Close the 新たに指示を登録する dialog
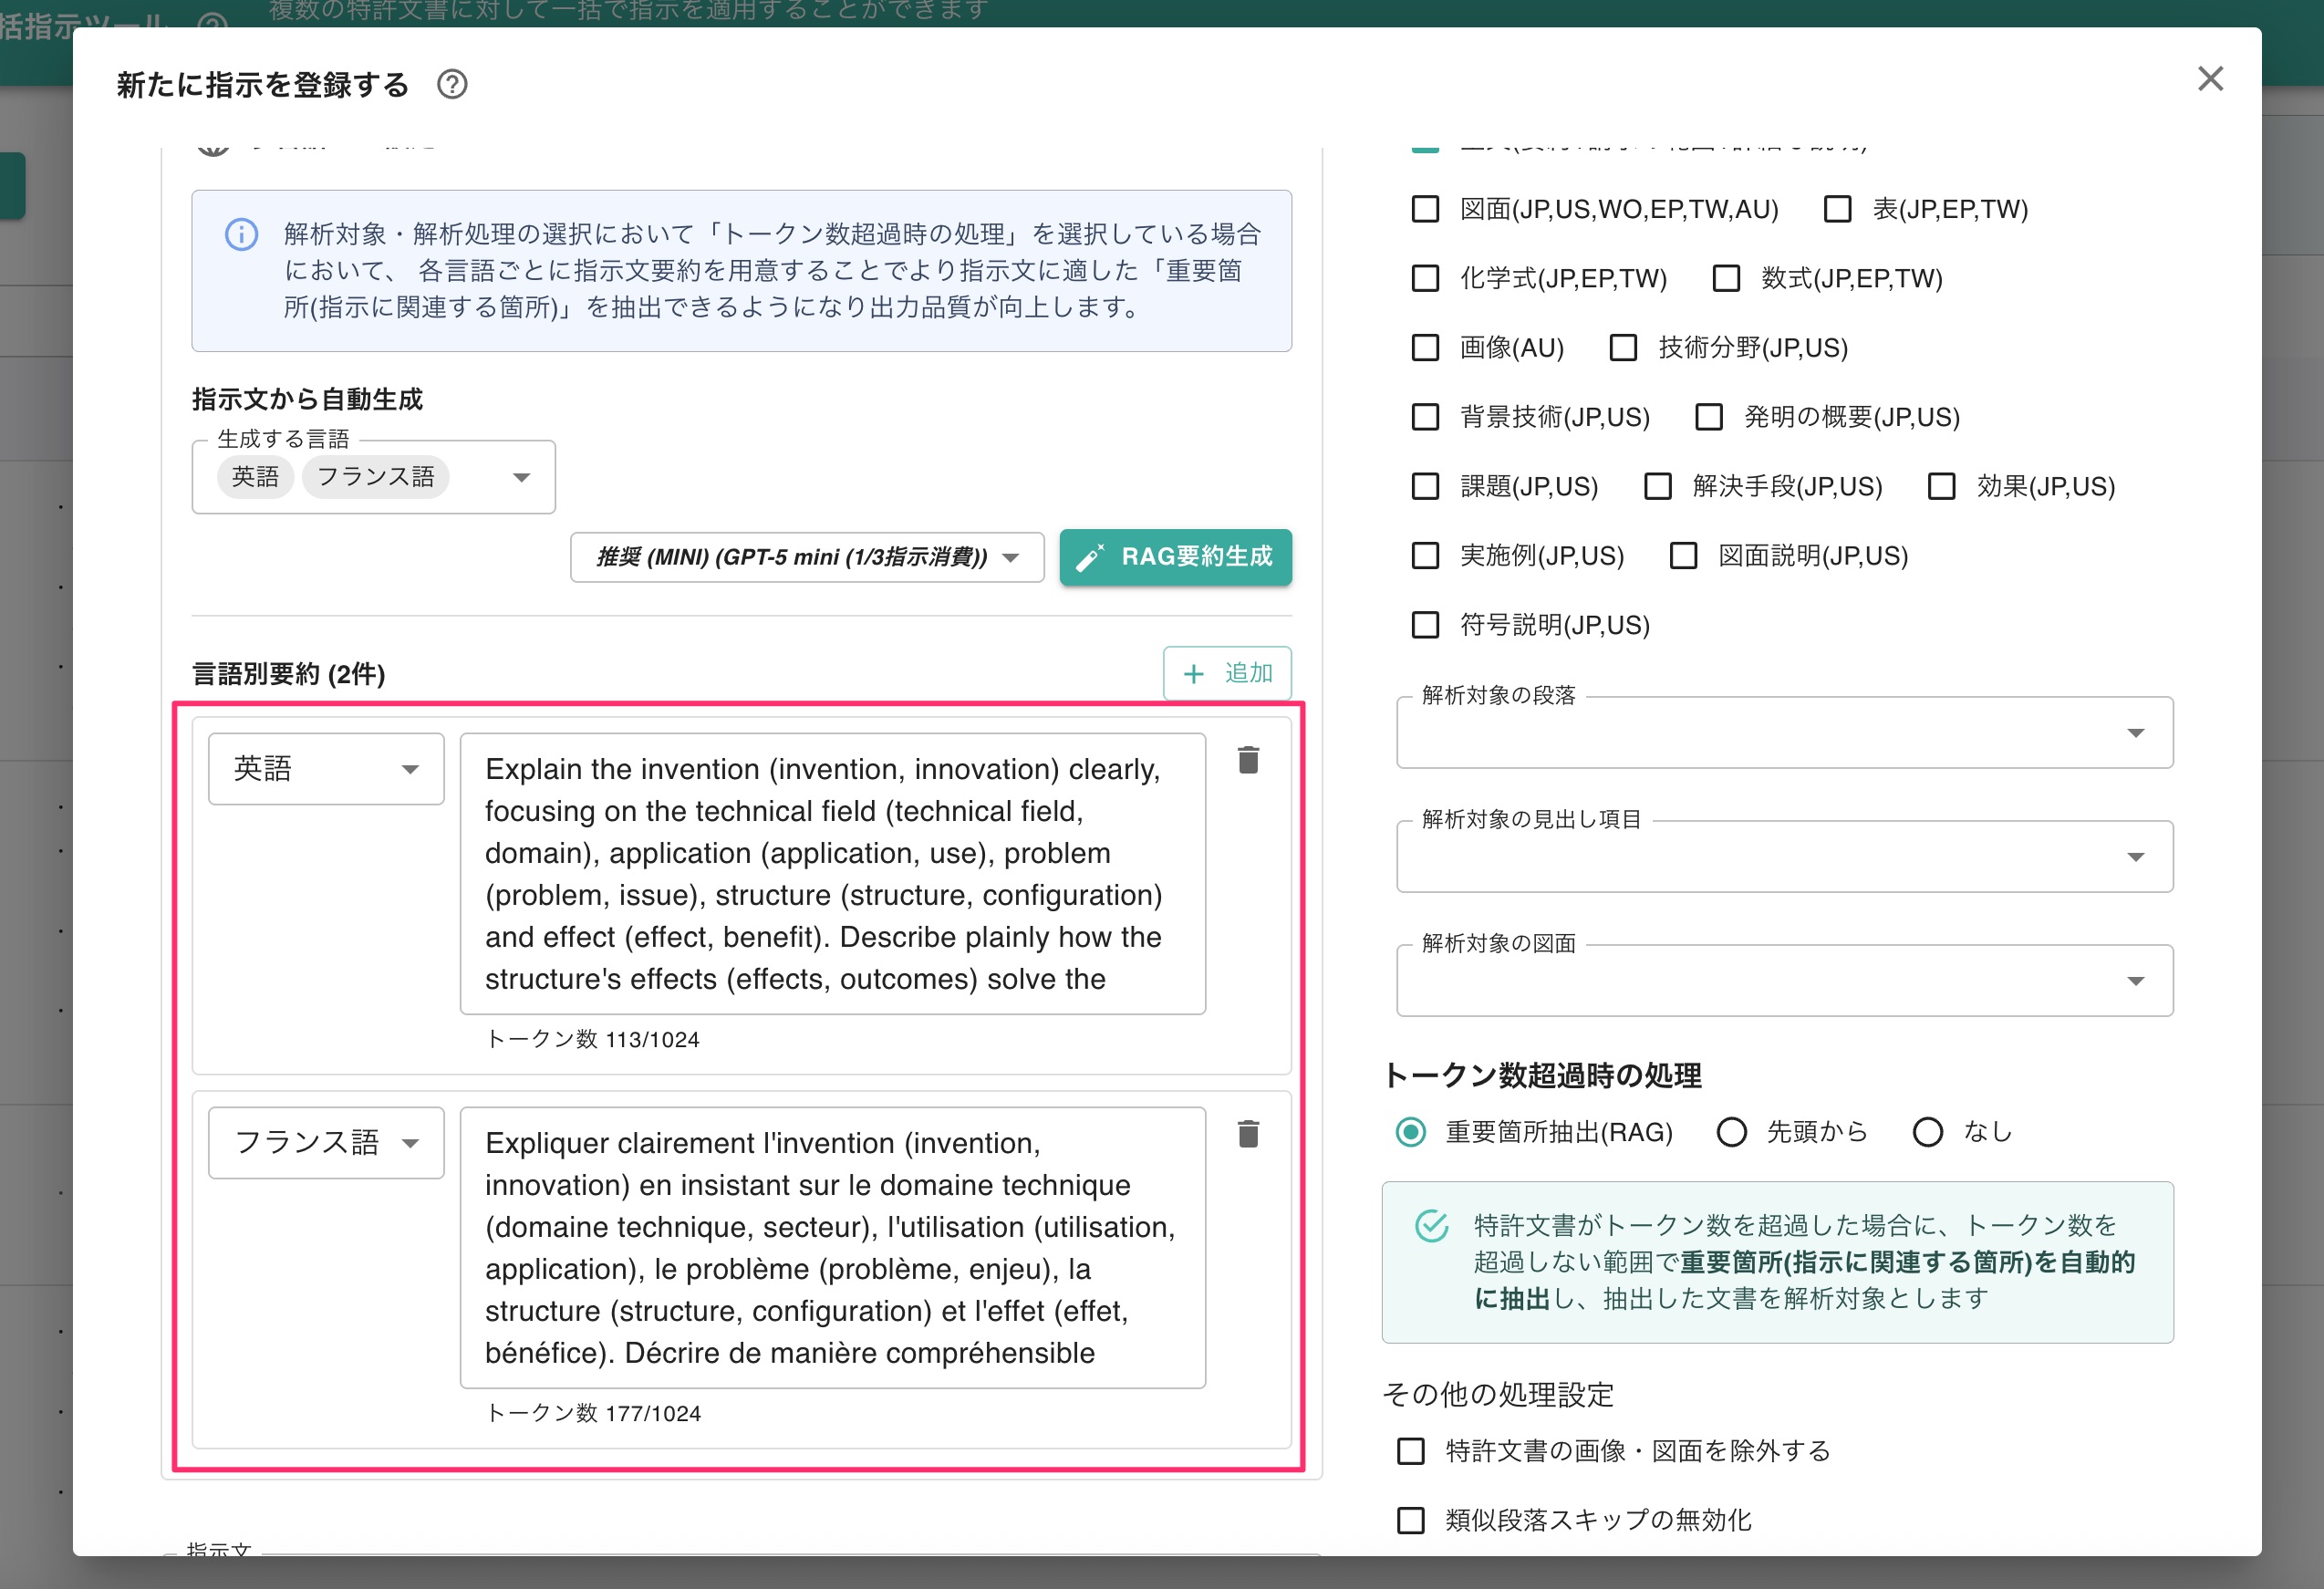The height and width of the screenshot is (1589, 2324). 2210,78
